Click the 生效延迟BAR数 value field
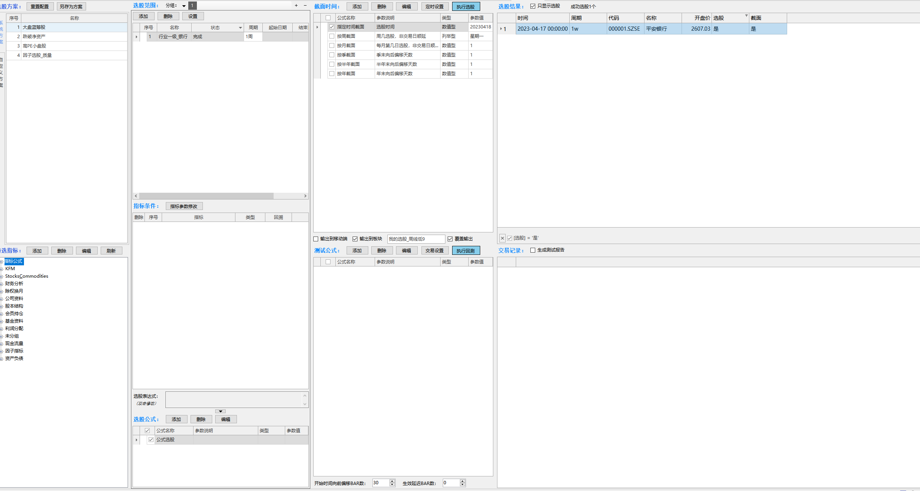Viewport: 920px width, 491px height. 451,483
